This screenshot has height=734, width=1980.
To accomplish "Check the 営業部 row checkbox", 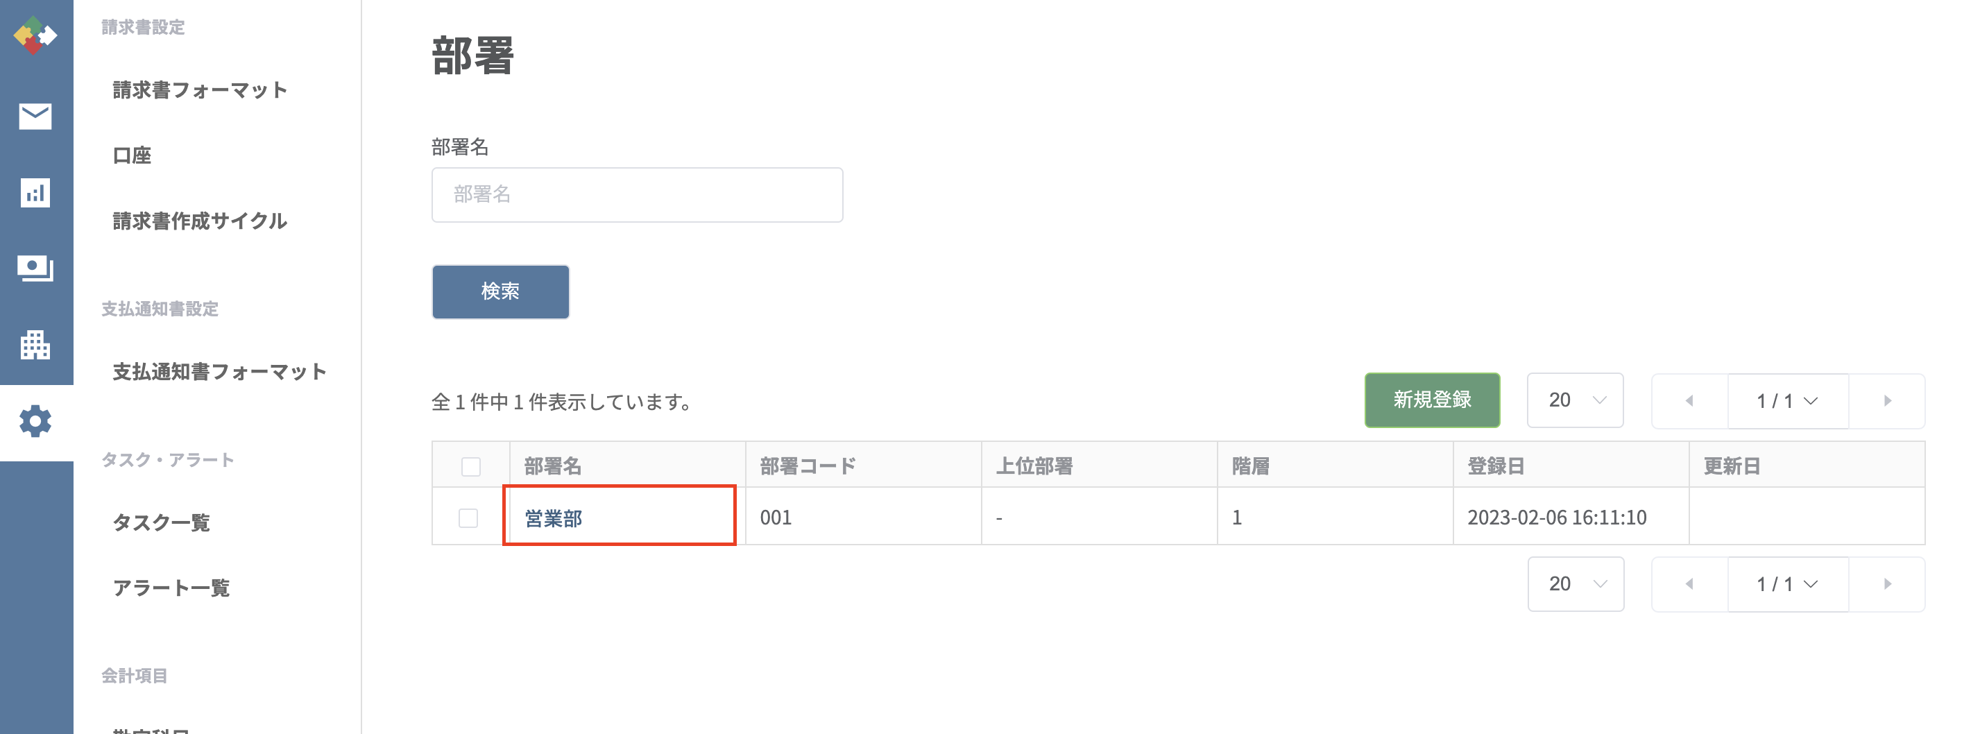I will pyautogui.click(x=468, y=518).
